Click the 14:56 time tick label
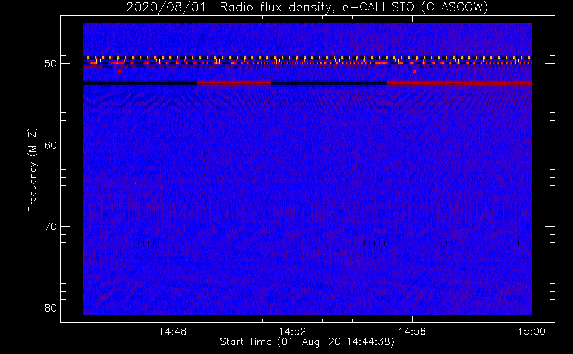The image size is (573, 354). click(x=412, y=332)
